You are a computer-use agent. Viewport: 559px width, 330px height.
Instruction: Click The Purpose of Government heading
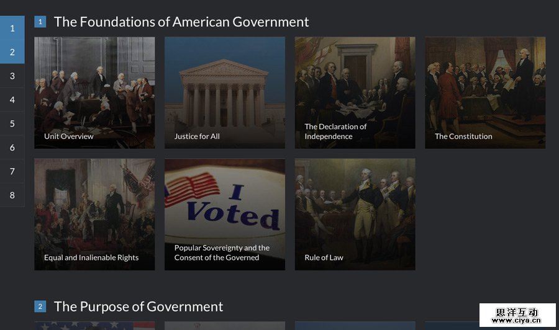tap(139, 306)
